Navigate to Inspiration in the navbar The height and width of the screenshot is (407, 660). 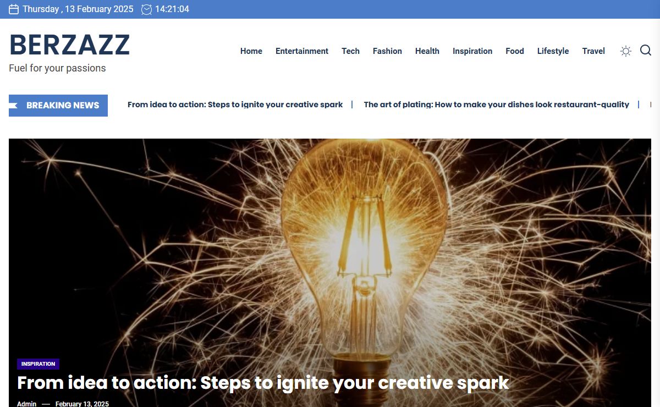472,51
